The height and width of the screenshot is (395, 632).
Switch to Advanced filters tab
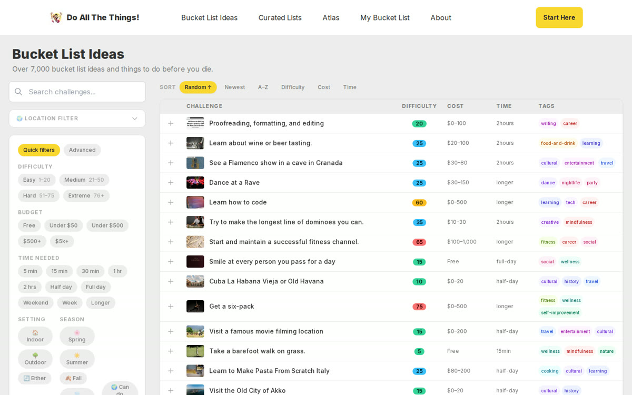82,150
